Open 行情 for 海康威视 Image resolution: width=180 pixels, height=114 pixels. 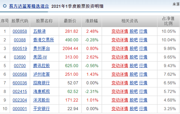tap(143, 92)
